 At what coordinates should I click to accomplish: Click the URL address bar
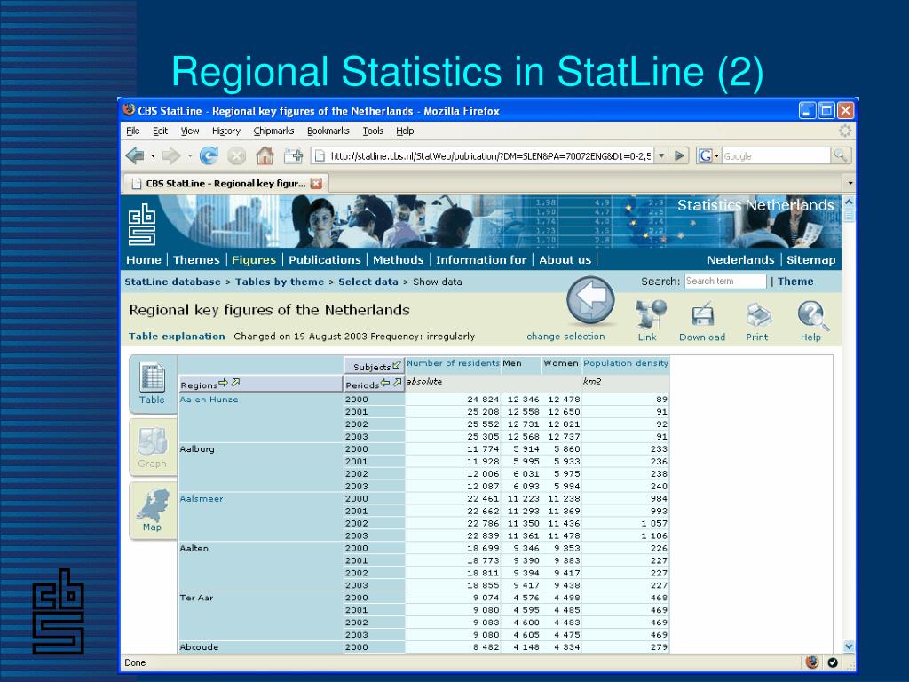tap(483, 155)
